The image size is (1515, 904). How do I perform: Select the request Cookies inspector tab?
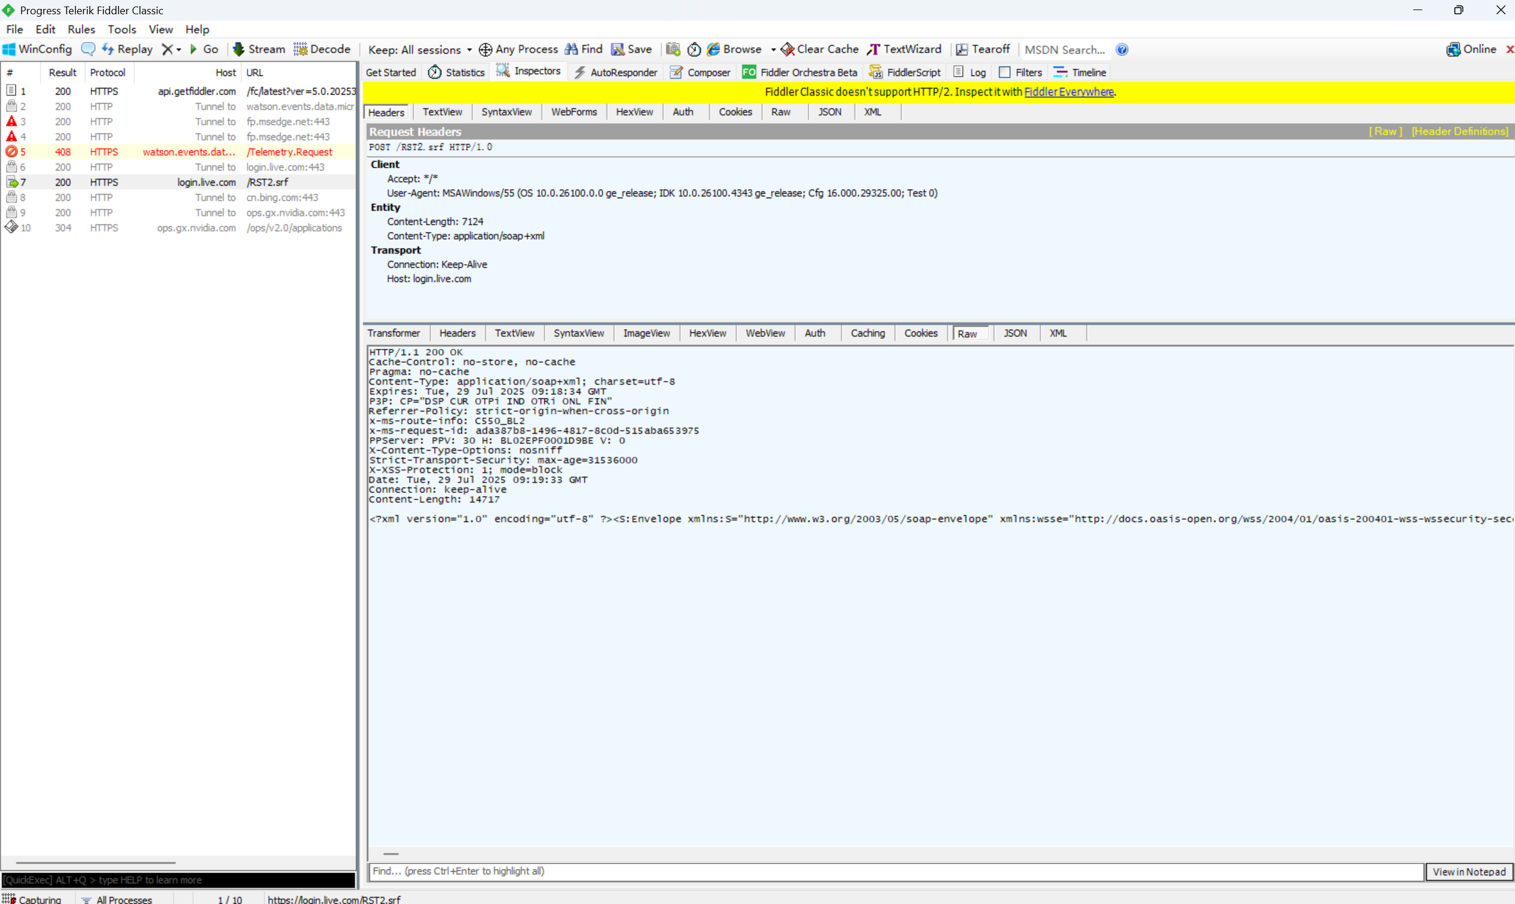(735, 112)
